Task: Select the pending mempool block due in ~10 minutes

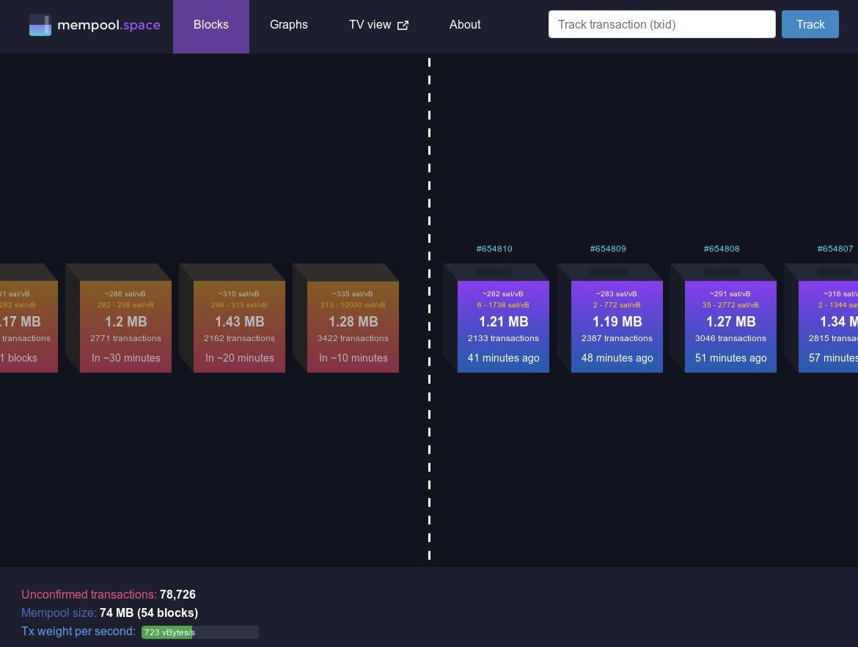Action: point(353,326)
